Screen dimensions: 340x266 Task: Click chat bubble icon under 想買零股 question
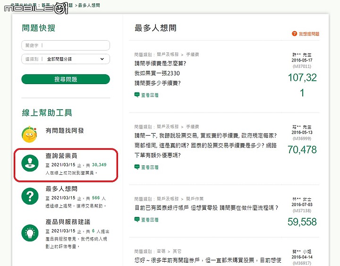pyautogui.click(x=137, y=219)
